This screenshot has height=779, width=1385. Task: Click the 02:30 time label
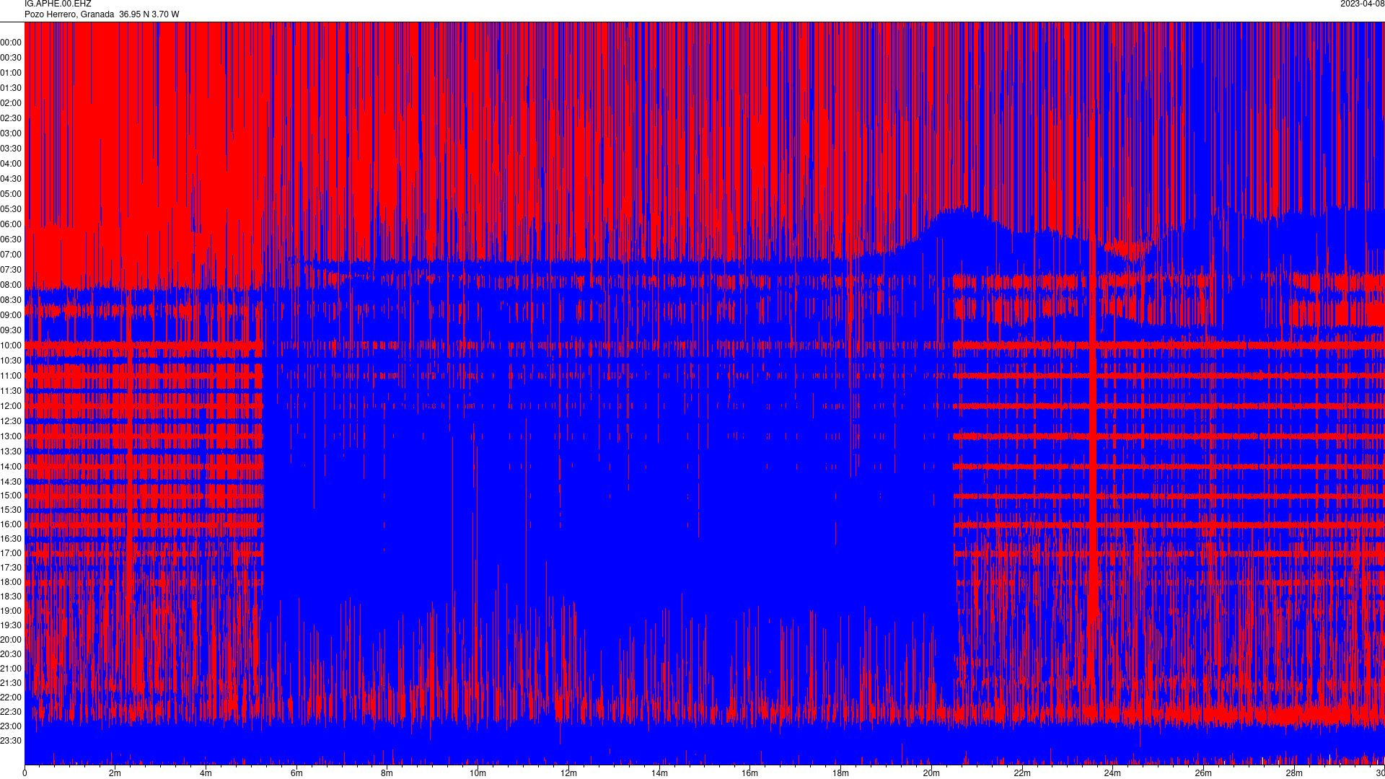(x=11, y=118)
